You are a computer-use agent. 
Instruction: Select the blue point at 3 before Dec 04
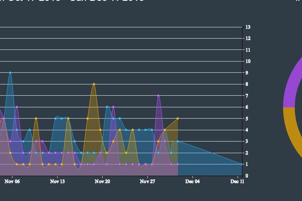(x=178, y=142)
